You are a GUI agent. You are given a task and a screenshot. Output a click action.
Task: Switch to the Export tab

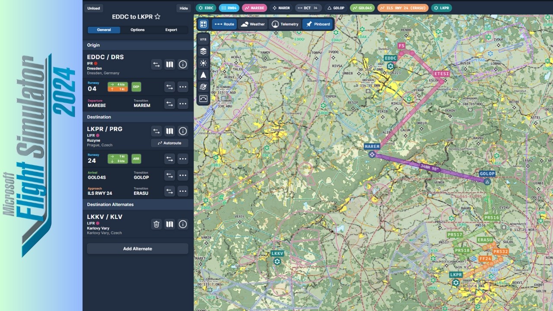click(x=171, y=30)
